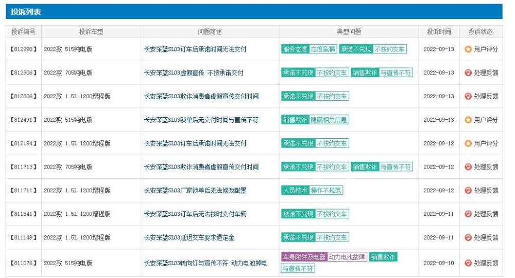Click the 投诉车型 column header
515x278 pixels.
tap(91, 32)
